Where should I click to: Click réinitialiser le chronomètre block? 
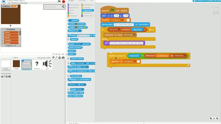click(x=79, y=80)
